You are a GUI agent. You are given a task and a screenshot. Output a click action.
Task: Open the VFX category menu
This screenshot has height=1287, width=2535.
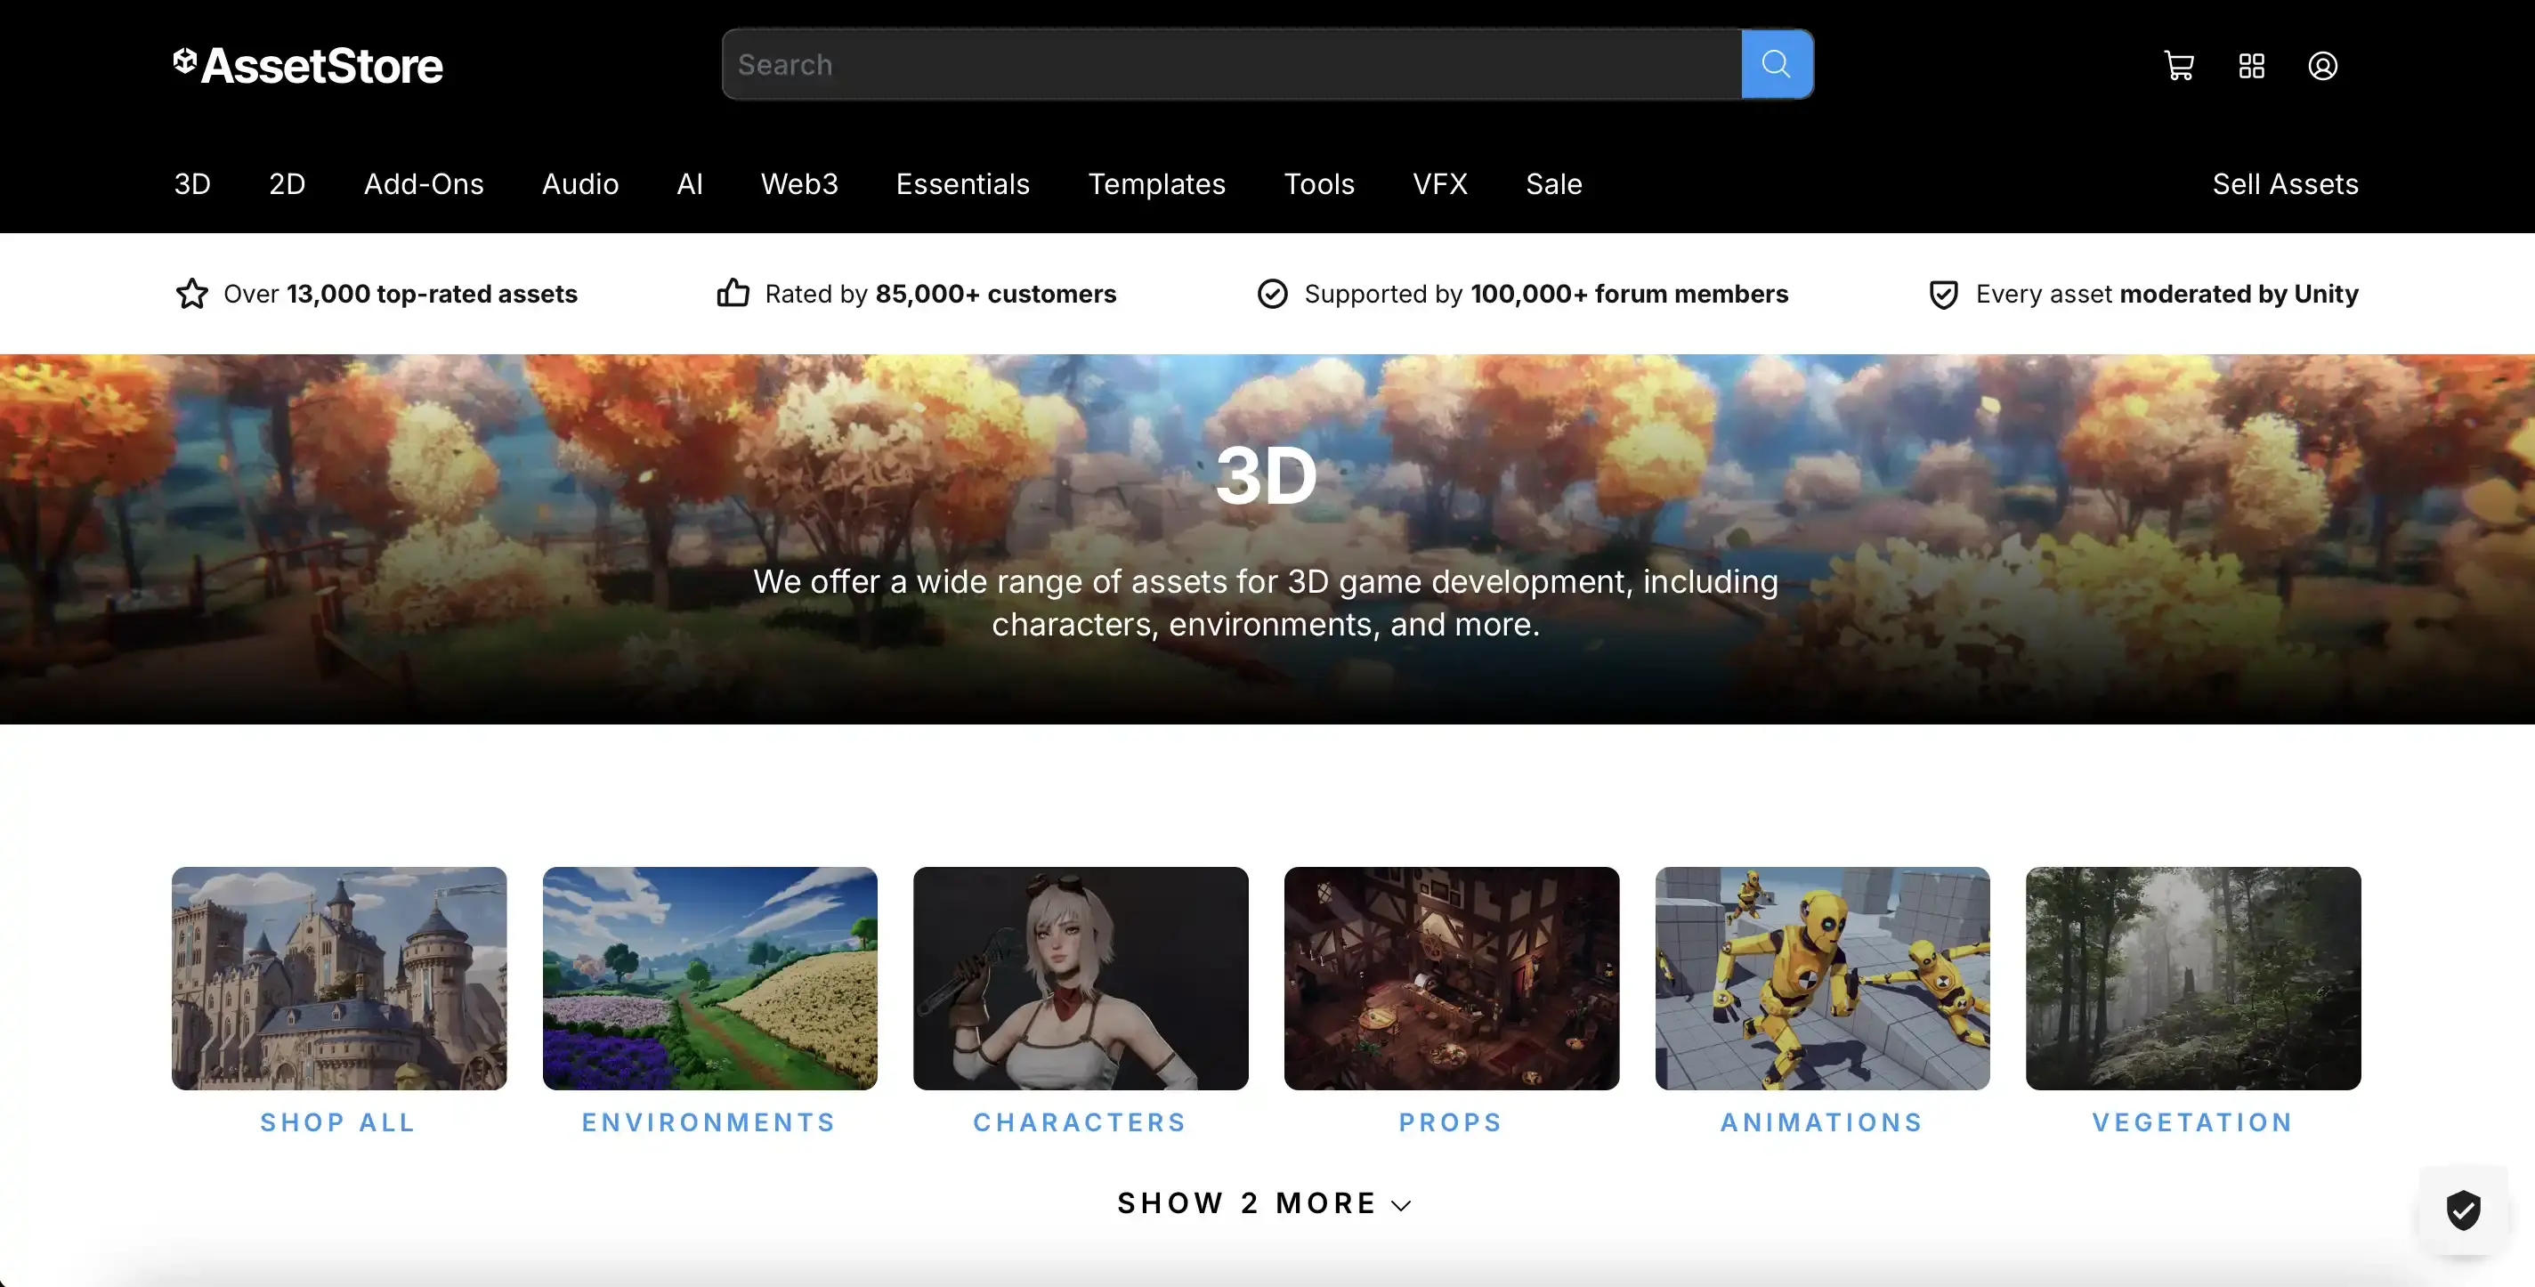pyautogui.click(x=1439, y=184)
